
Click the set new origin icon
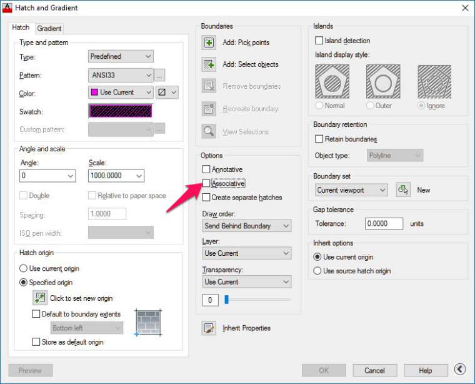click(x=40, y=298)
